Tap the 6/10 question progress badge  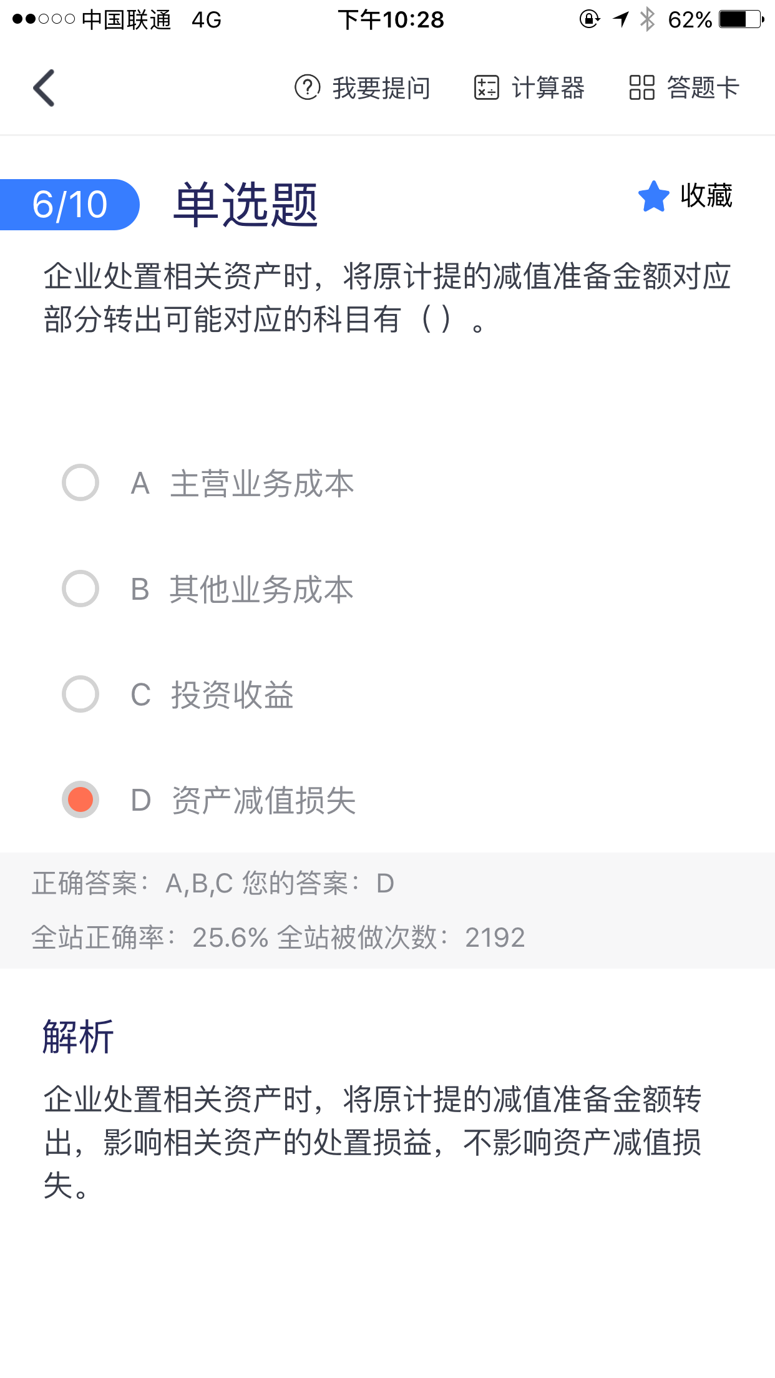[x=69, y=205]
